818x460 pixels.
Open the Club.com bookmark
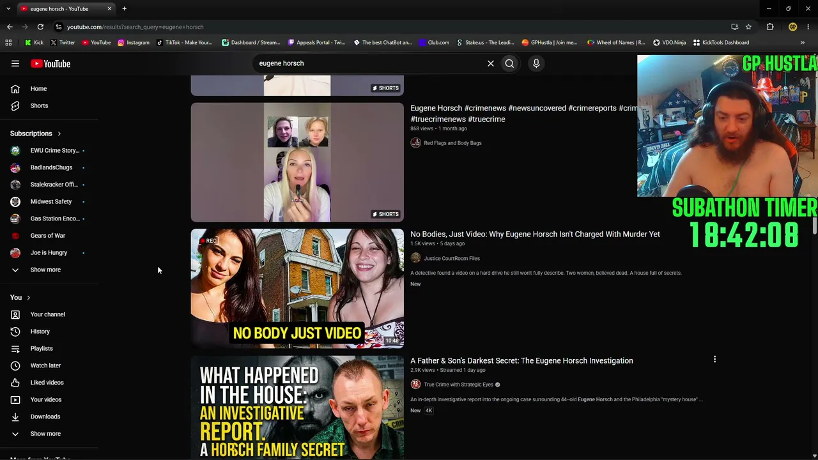click(434, 43)
